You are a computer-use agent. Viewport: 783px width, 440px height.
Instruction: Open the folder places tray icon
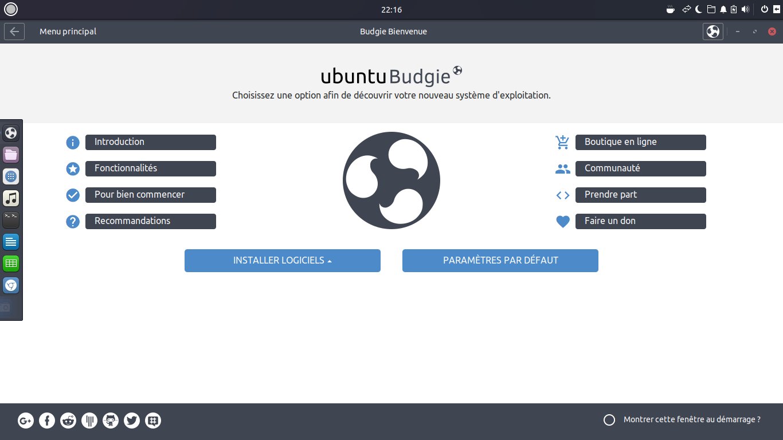point(711,9)
